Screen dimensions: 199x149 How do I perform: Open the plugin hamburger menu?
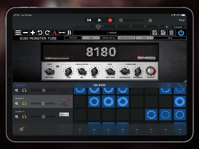pyautogui.click(x=18, y=33)
